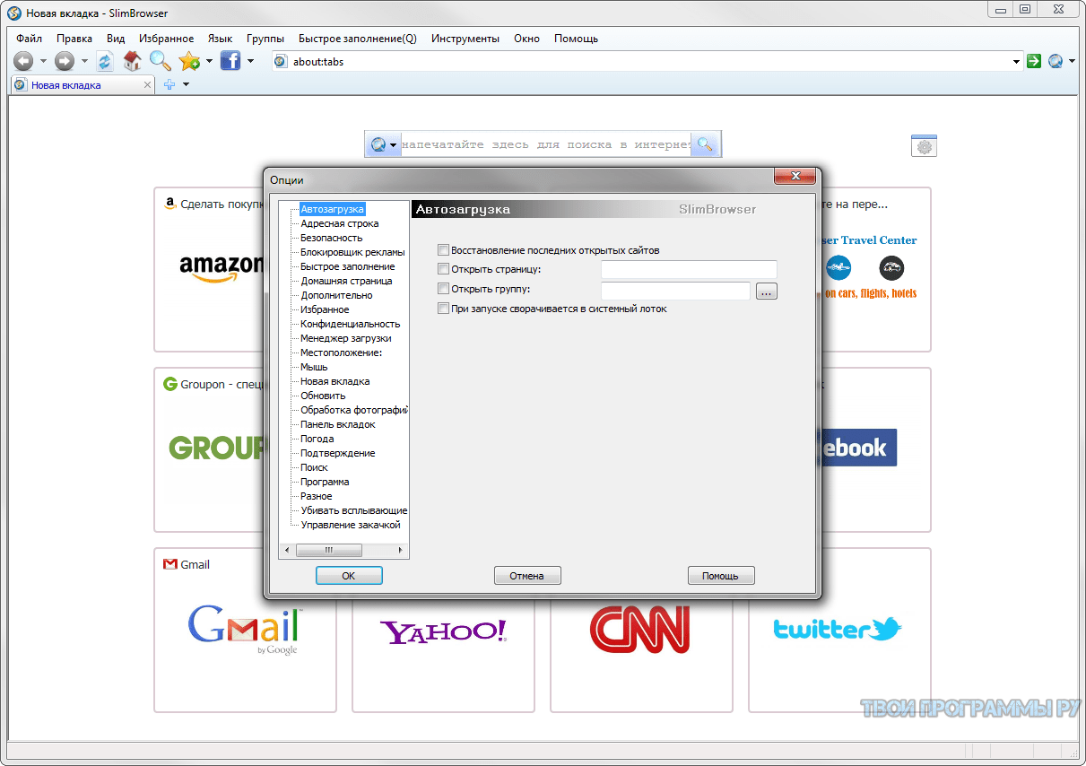Select Блокировщик рекламы in options tree
This screenshot has height=766, width=1086.
tap(352, 252)
